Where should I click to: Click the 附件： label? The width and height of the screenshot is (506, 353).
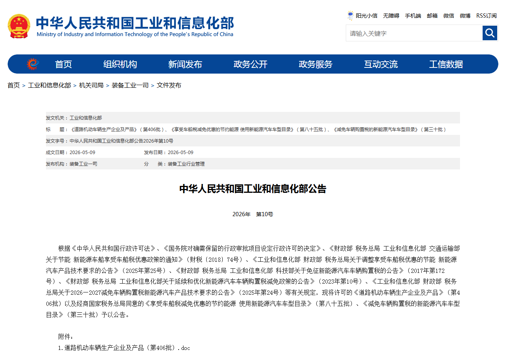(x=66, y=337)
